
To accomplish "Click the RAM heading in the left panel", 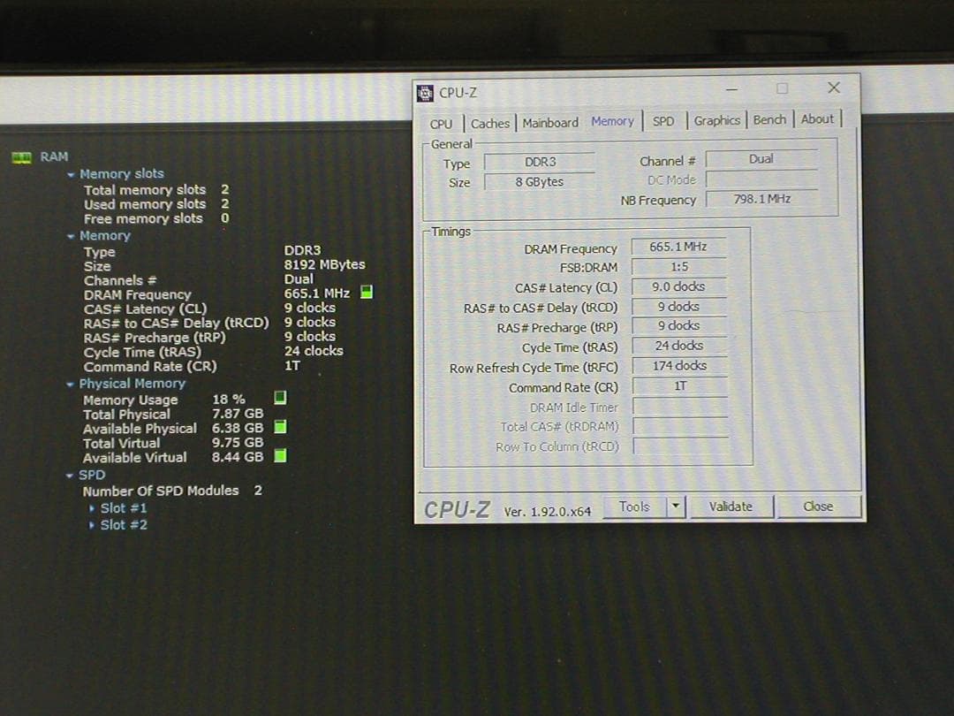I will [54, 157].
